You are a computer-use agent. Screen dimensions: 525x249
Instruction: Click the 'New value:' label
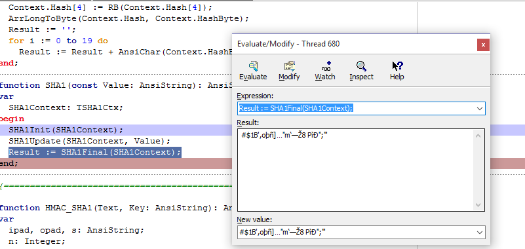(x=254, y=220)
